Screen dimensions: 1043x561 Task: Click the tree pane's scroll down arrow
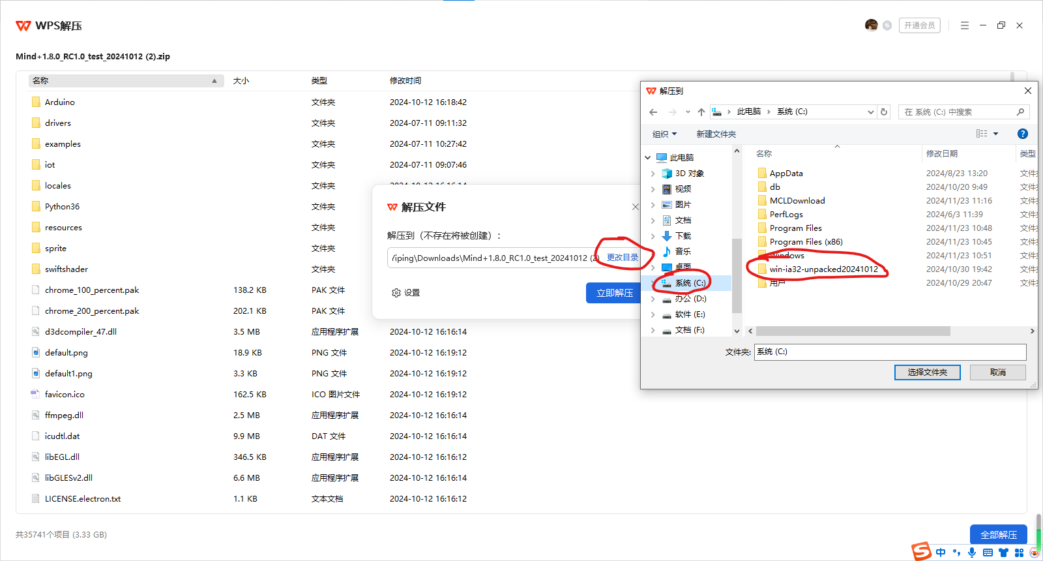click(737, 331)
